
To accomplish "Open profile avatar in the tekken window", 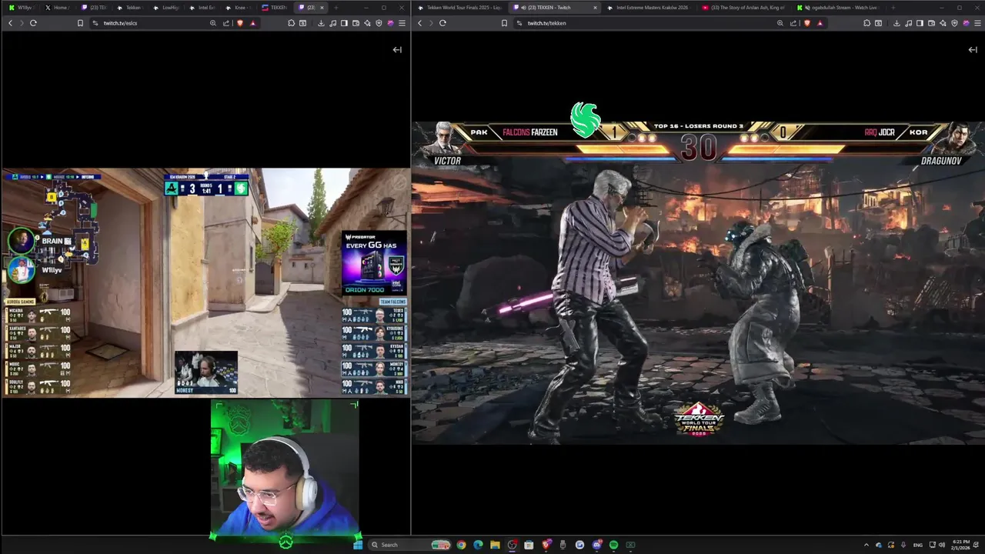I will point(966,23).
